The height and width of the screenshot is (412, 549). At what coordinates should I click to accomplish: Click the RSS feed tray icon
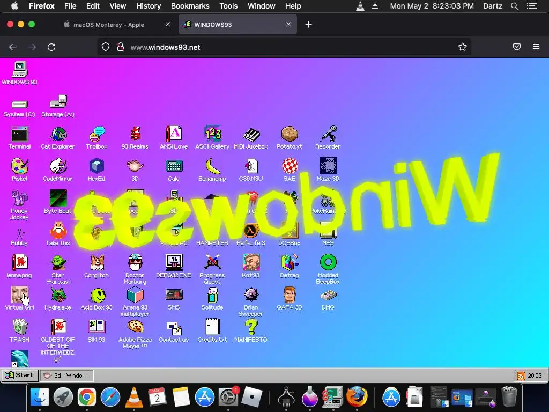pyautogui.click(x=521, y=376)
